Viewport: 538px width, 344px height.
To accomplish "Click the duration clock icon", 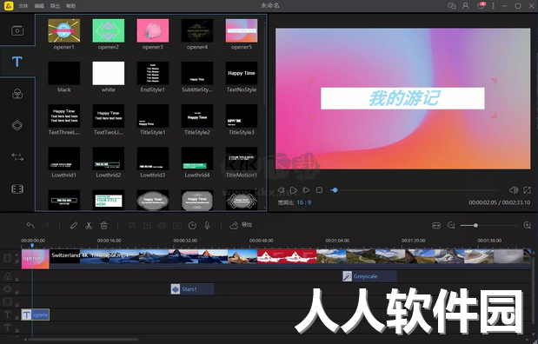I will pyautogui.click(x=192, y=225).
